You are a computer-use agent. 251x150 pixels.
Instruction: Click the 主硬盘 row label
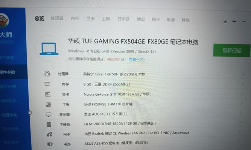(65, 124)
